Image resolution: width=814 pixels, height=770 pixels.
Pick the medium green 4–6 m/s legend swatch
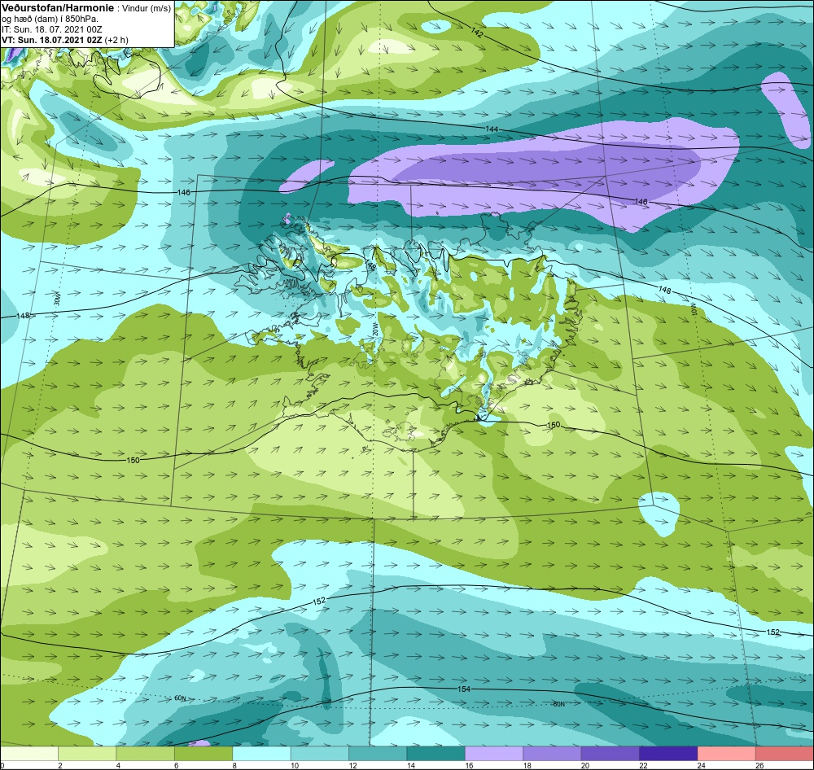pos(146,753)
